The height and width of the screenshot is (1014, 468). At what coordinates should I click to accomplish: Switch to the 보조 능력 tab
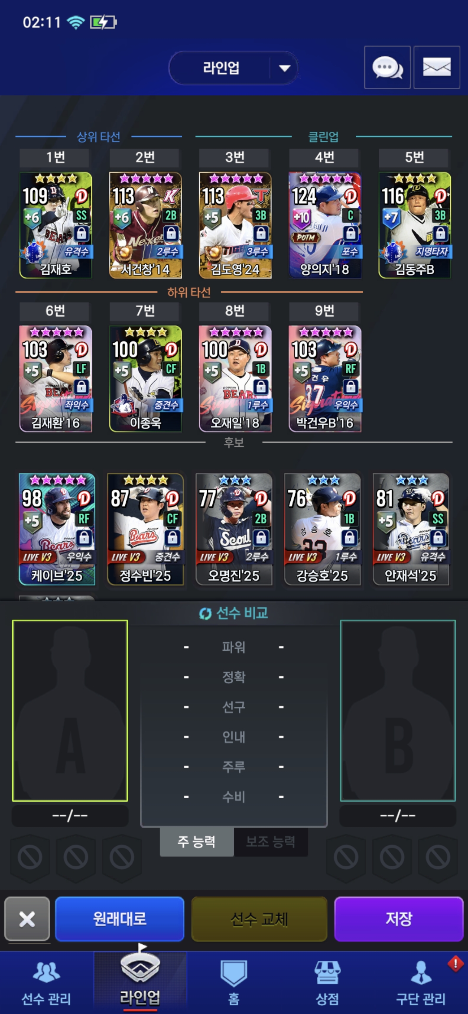click(271, 842)
